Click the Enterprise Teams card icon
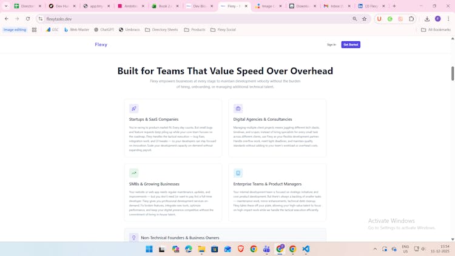455x256 pixels. pos(238,173)
